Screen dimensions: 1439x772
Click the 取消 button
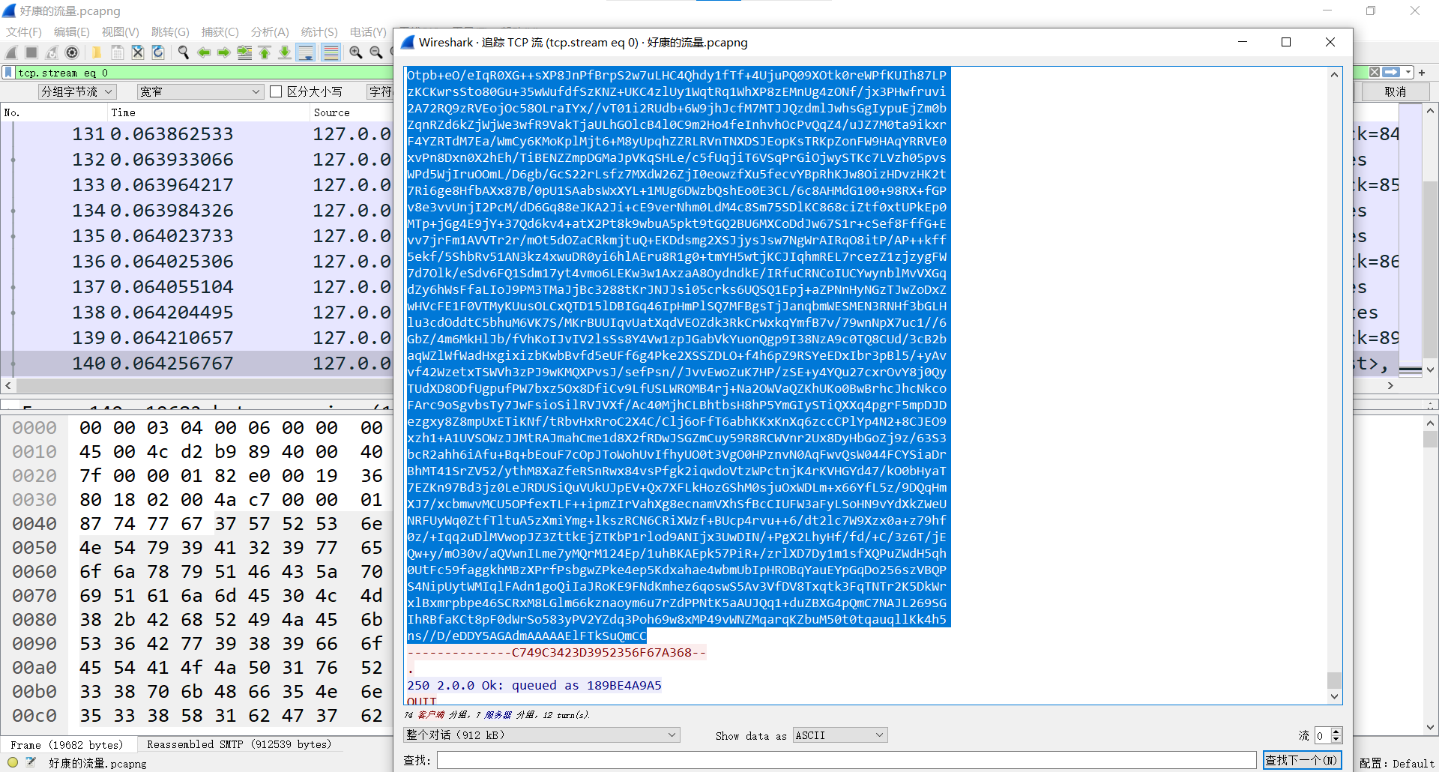1395,91
